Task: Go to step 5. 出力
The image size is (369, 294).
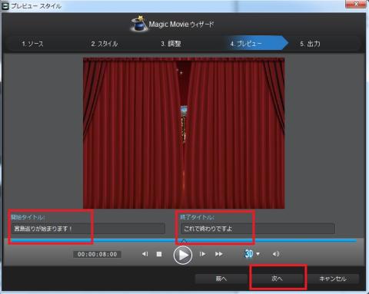Action: [310, 44]
